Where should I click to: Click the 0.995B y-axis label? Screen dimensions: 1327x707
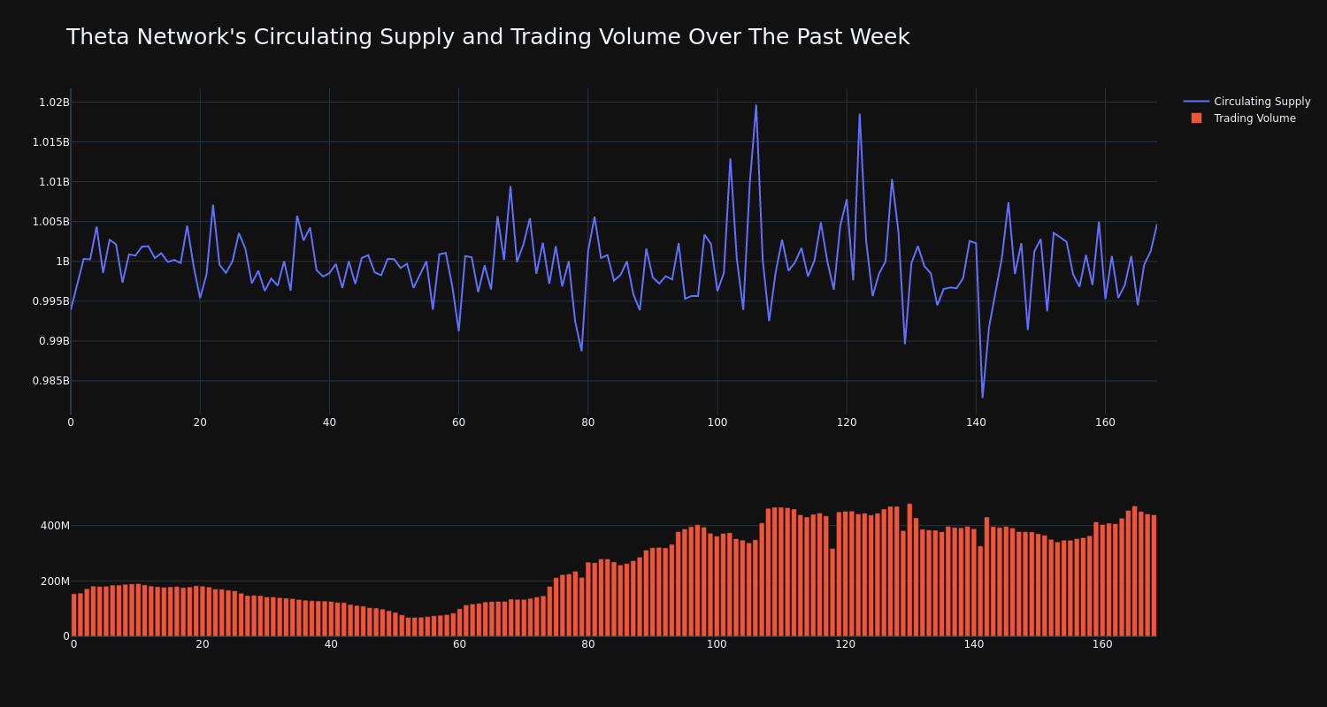coord(50,301)
